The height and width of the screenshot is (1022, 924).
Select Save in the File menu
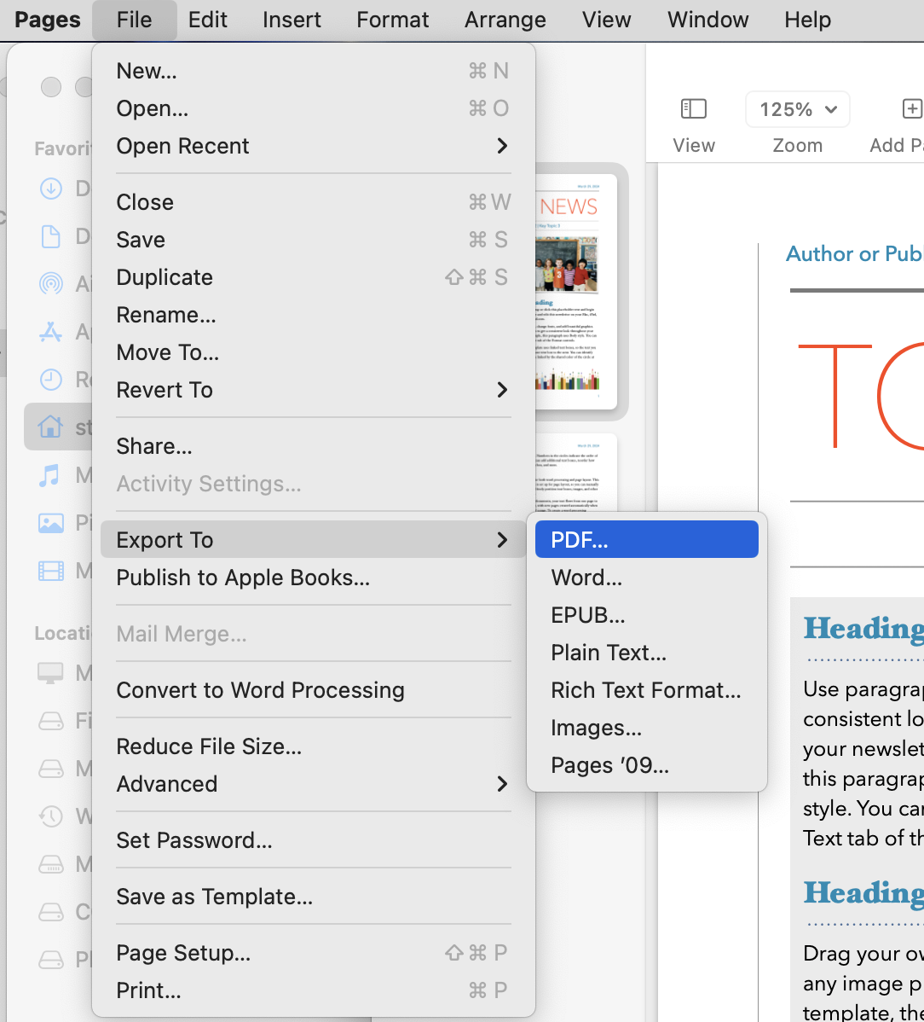click(x=313, y=240)
